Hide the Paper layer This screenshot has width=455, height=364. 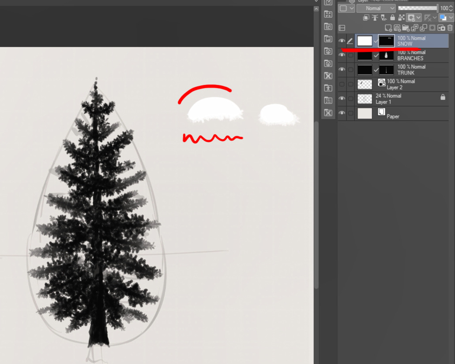[342, 113]
